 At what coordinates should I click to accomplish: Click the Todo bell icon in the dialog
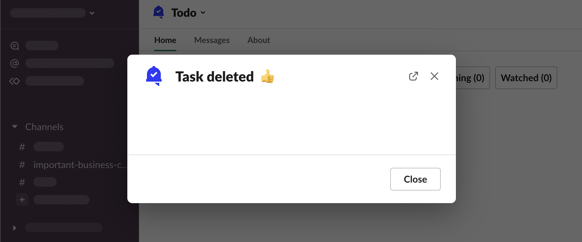coord(154,76)
